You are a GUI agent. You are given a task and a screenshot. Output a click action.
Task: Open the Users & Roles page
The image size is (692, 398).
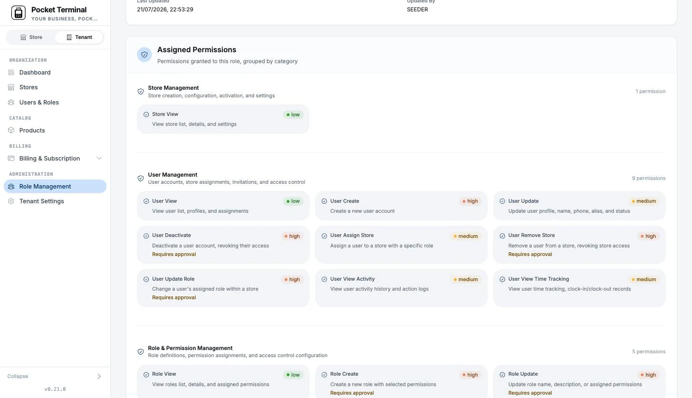[x=55, y=102]
